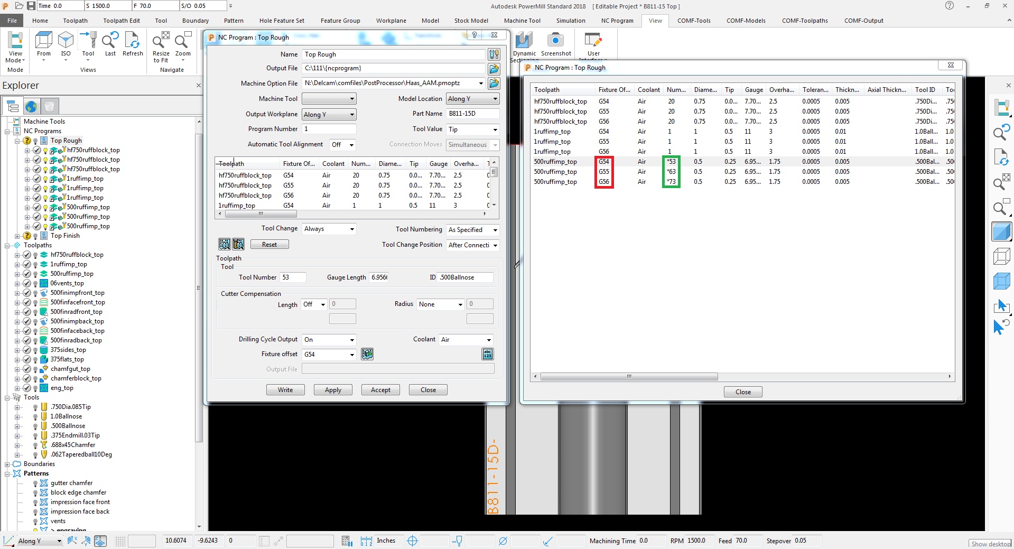
Task: Expand the Boundaries node in Explorer
Action: pos(7,463)
